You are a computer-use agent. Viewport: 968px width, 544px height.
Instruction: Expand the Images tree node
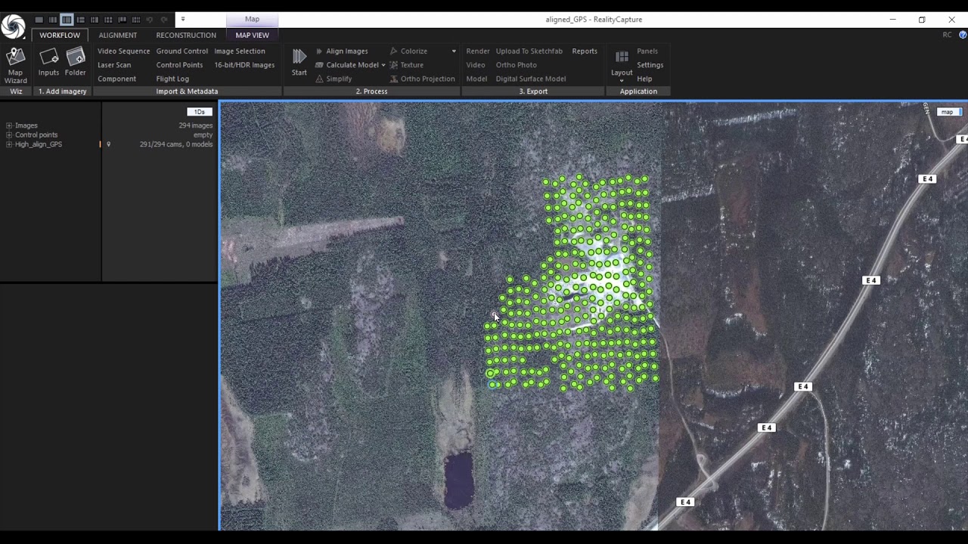click(9, 125)
